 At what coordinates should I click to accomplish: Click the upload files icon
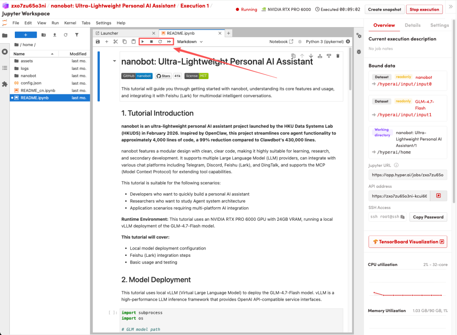[x=55, y=35]
